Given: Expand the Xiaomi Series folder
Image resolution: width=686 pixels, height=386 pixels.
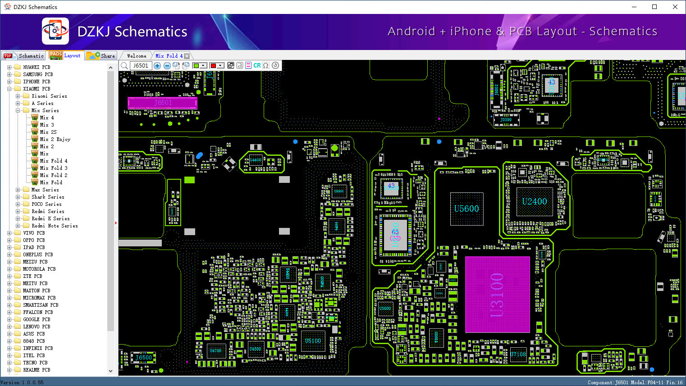Looking at the screenshot, I should (18, 96).
